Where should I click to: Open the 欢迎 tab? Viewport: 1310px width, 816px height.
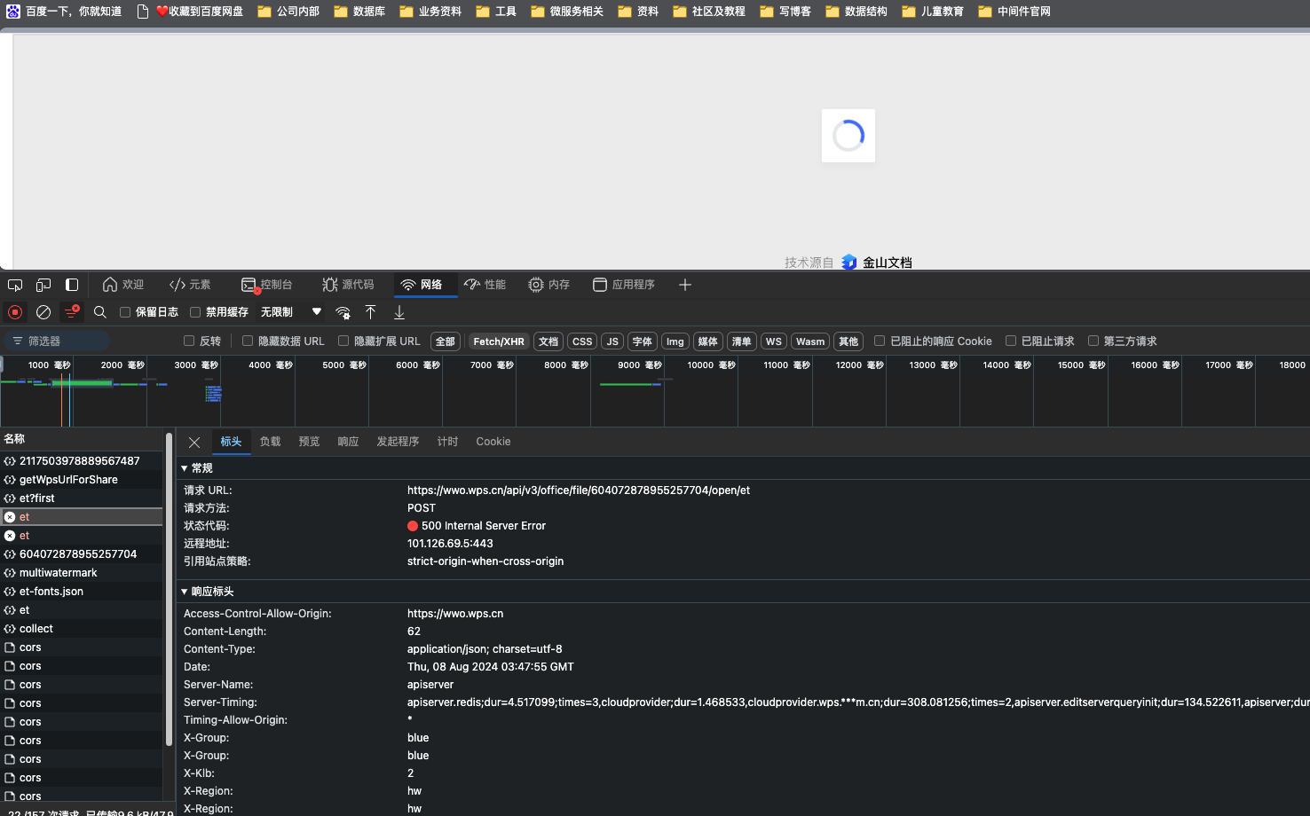[123, 285]
